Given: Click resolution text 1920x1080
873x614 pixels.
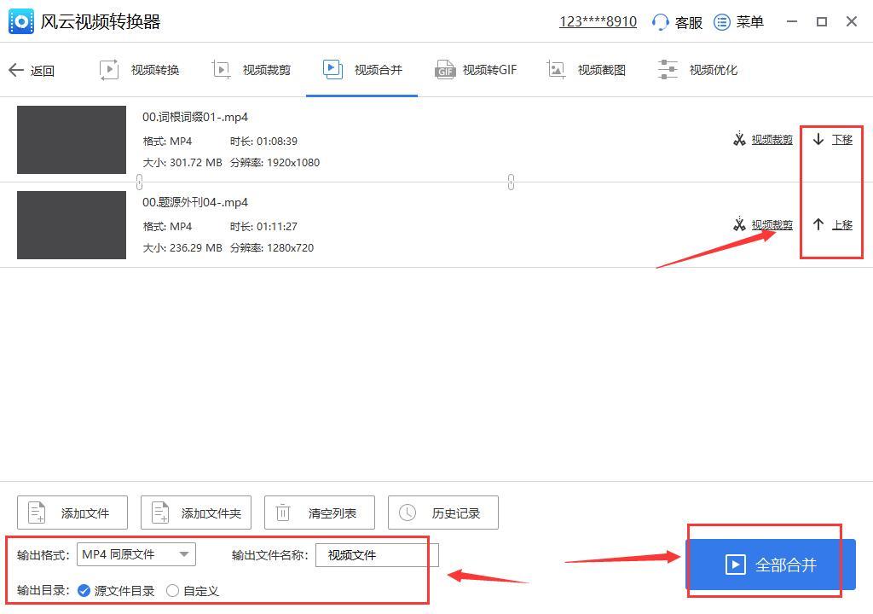Looking at the screenshot, I should (293, 163).
